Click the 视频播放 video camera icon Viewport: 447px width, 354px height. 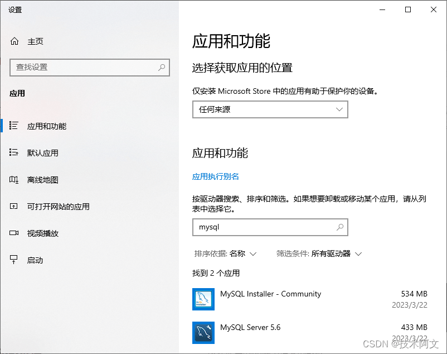click(x=14, y=233)
